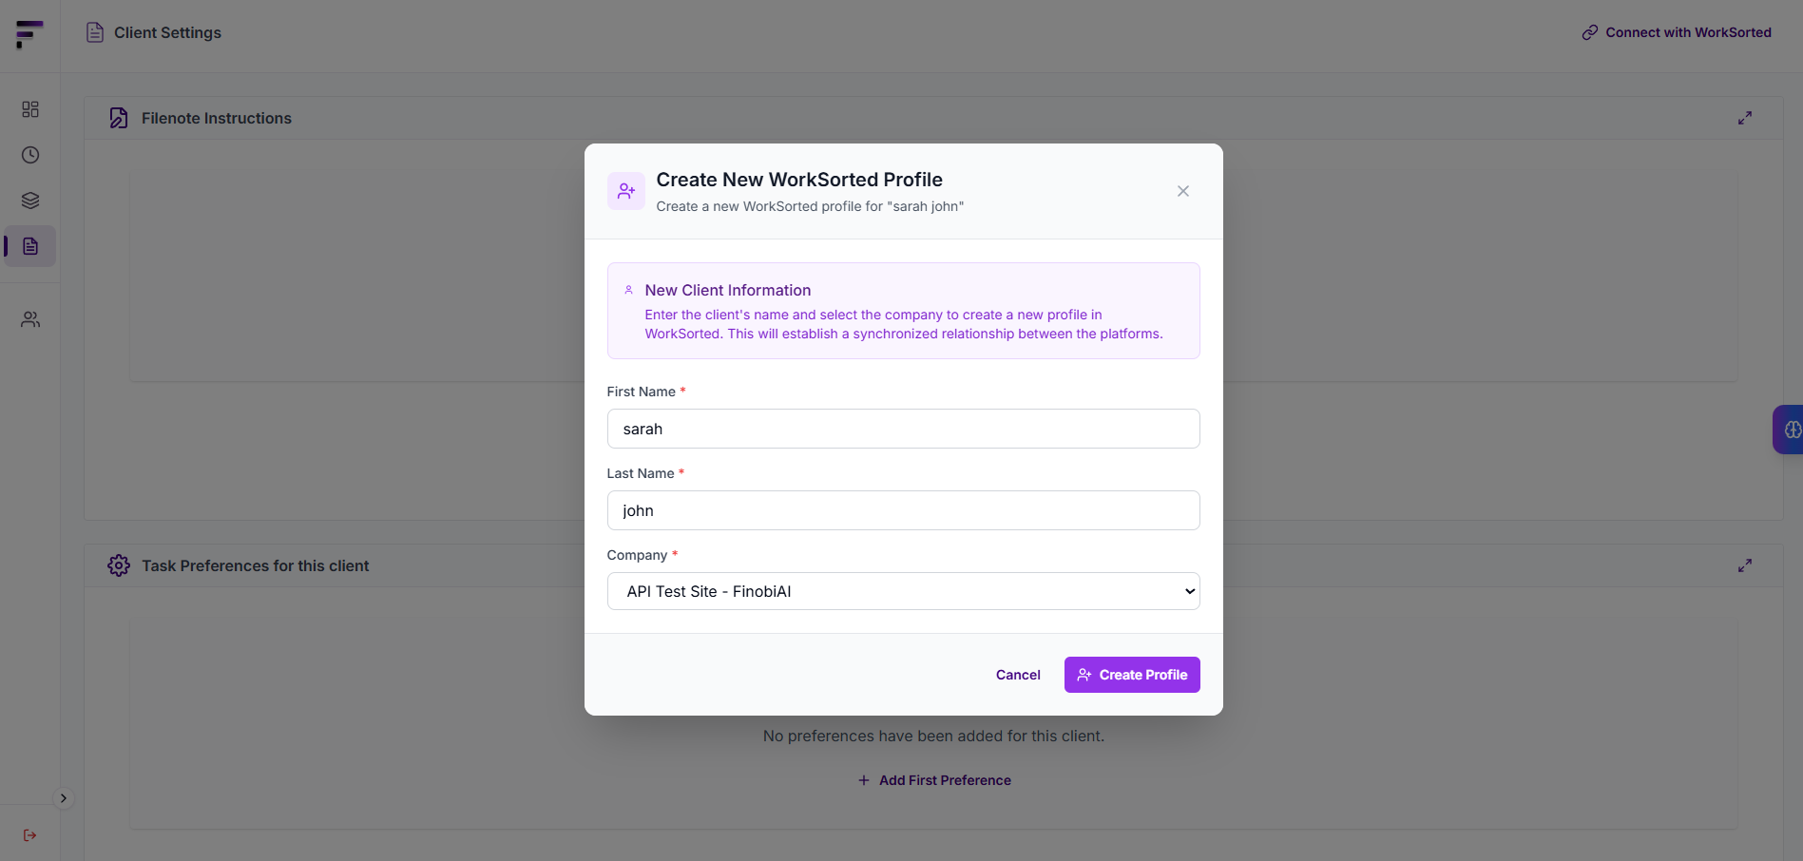The image size is (1803, 861).
Task: Expand the sidebar with the chevron arrow
Action: [63, 798]
